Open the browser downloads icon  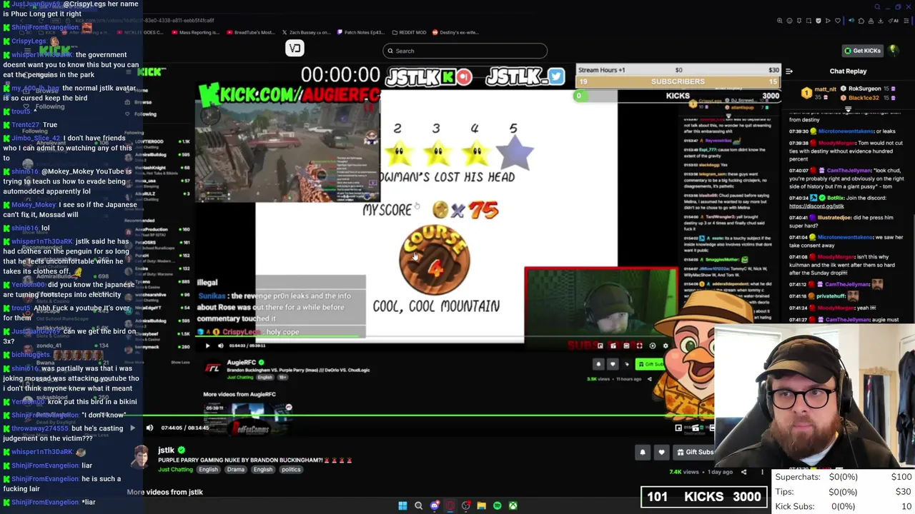click(881, 21)
